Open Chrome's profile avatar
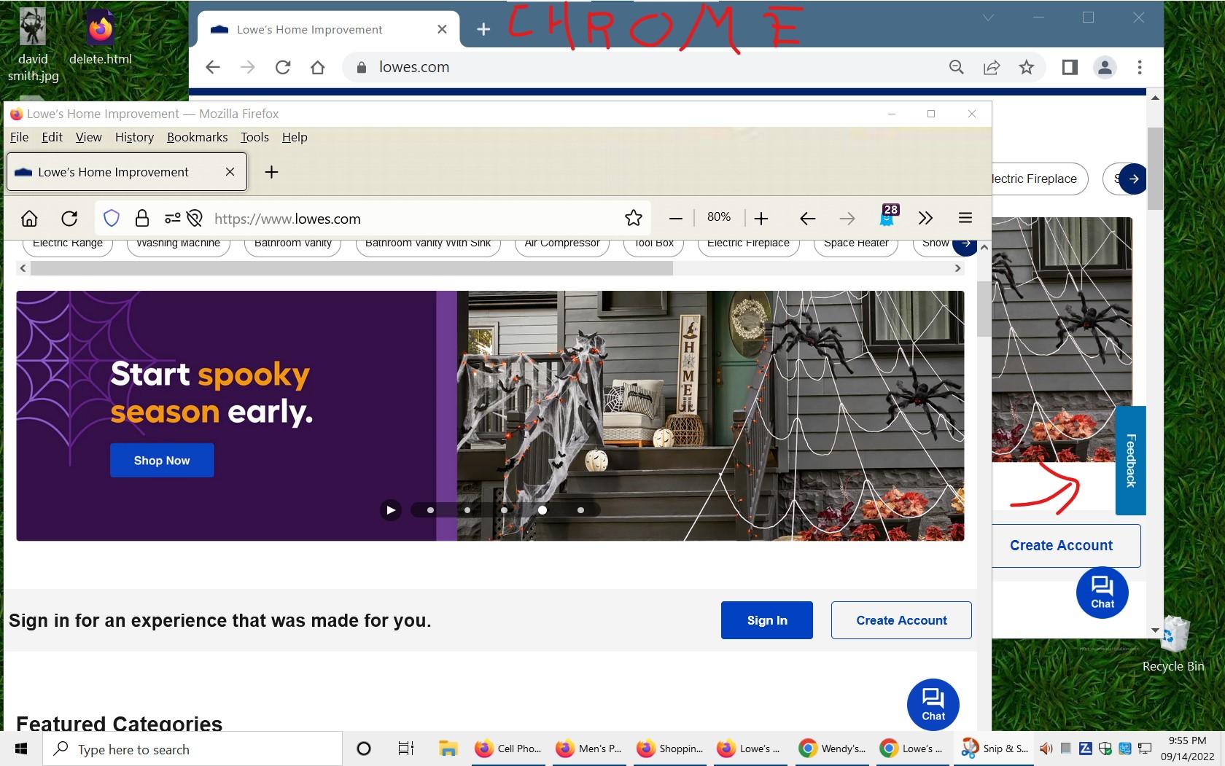This screenshot has width=1225, height=766. (x=1104, y=67)
